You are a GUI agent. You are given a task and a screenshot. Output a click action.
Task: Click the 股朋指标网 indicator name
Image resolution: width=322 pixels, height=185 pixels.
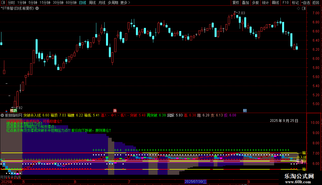point(14,115)
